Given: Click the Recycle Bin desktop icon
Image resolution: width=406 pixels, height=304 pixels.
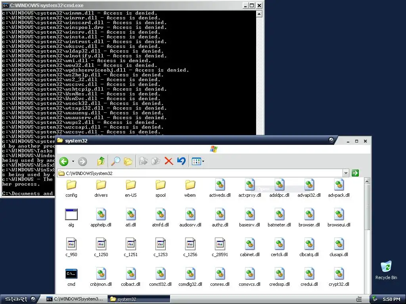Looking at the screenshot, I should pos(386,270).
